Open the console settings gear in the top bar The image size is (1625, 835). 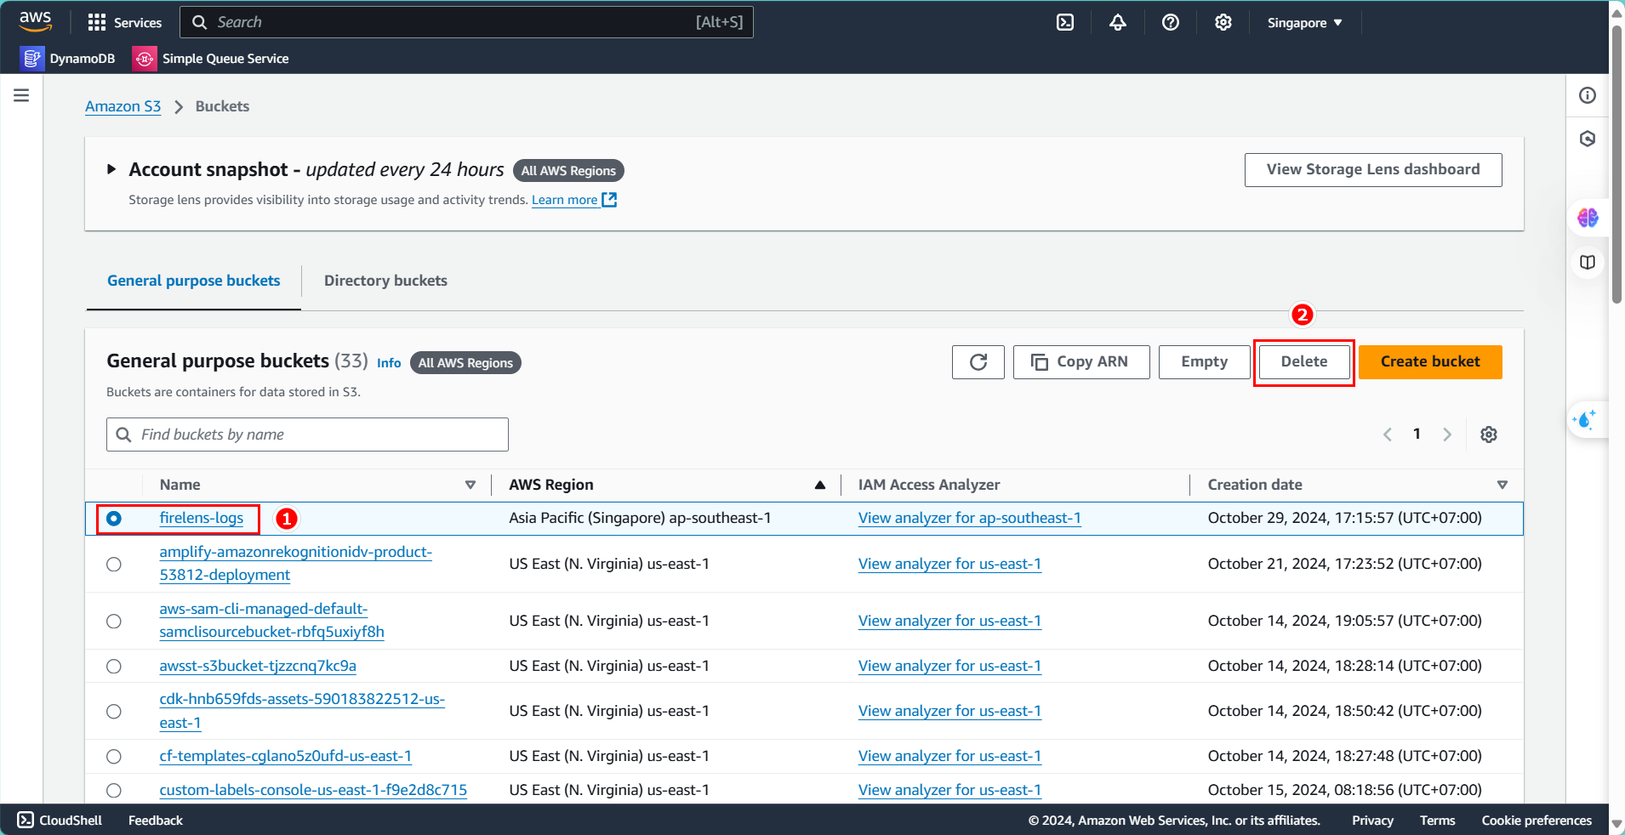1223,22
